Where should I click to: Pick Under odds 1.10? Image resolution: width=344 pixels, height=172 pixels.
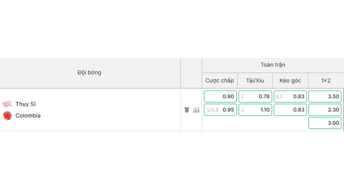(x=255, y=110)
